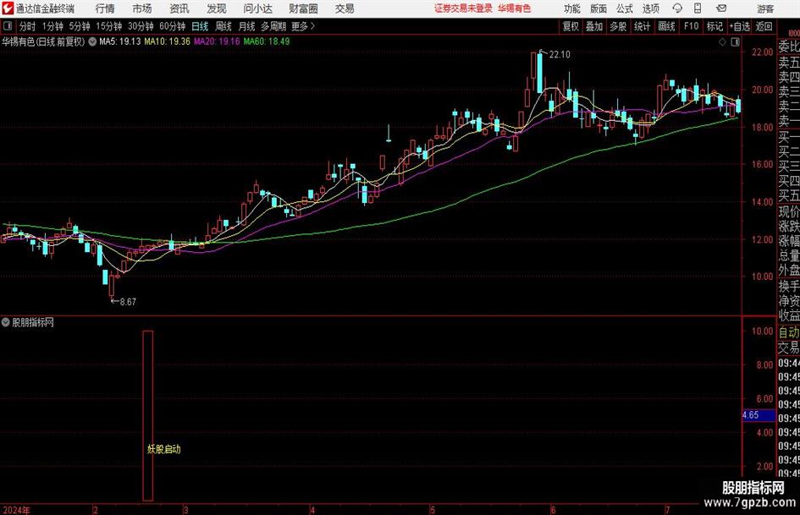Toggle the left sidebar panel icon
The height and width of the screenshot is (515, 800).
(8, 26)
